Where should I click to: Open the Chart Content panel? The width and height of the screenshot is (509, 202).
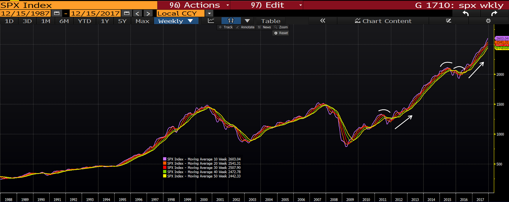tap(383, 21)
